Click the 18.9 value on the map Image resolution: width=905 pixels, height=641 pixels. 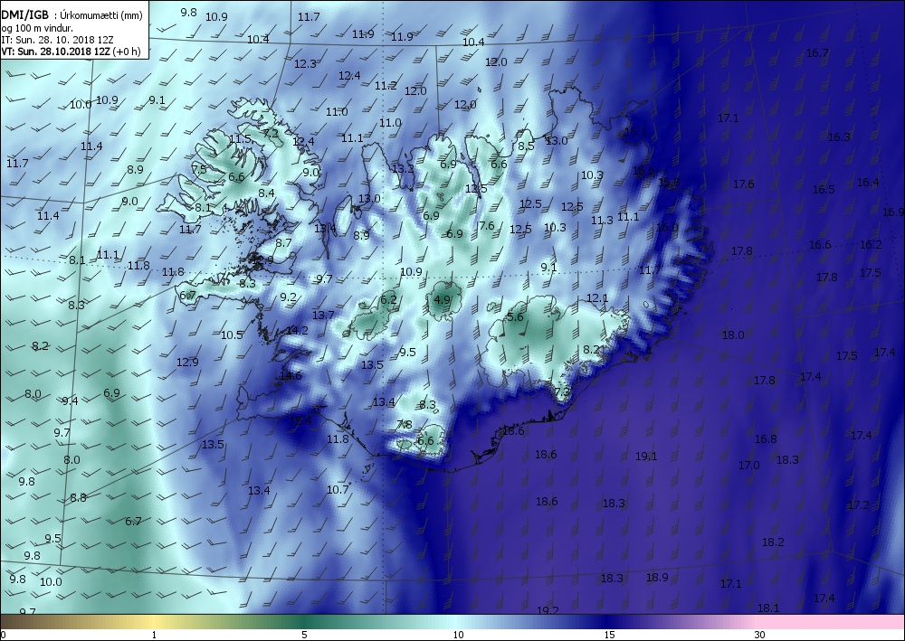coord(657,578)
